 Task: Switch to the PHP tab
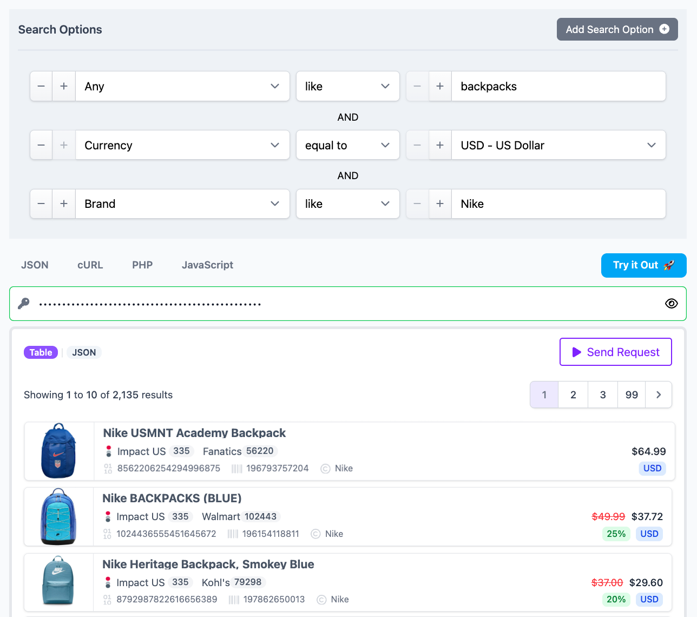click(x=142, y=265)
